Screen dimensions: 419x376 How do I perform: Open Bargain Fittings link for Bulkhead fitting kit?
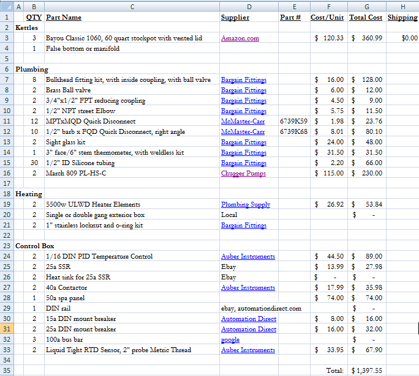point(244,79)
